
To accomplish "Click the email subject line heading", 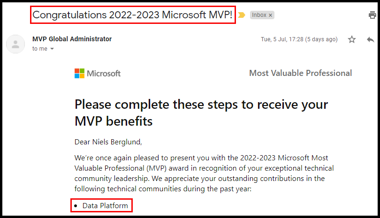I will pos(133,15).
